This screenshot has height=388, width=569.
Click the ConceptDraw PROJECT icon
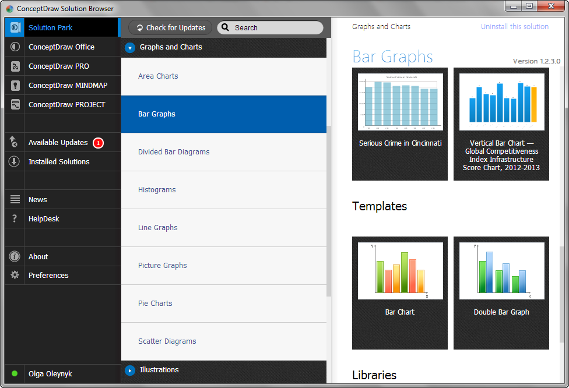click(15, 104)
